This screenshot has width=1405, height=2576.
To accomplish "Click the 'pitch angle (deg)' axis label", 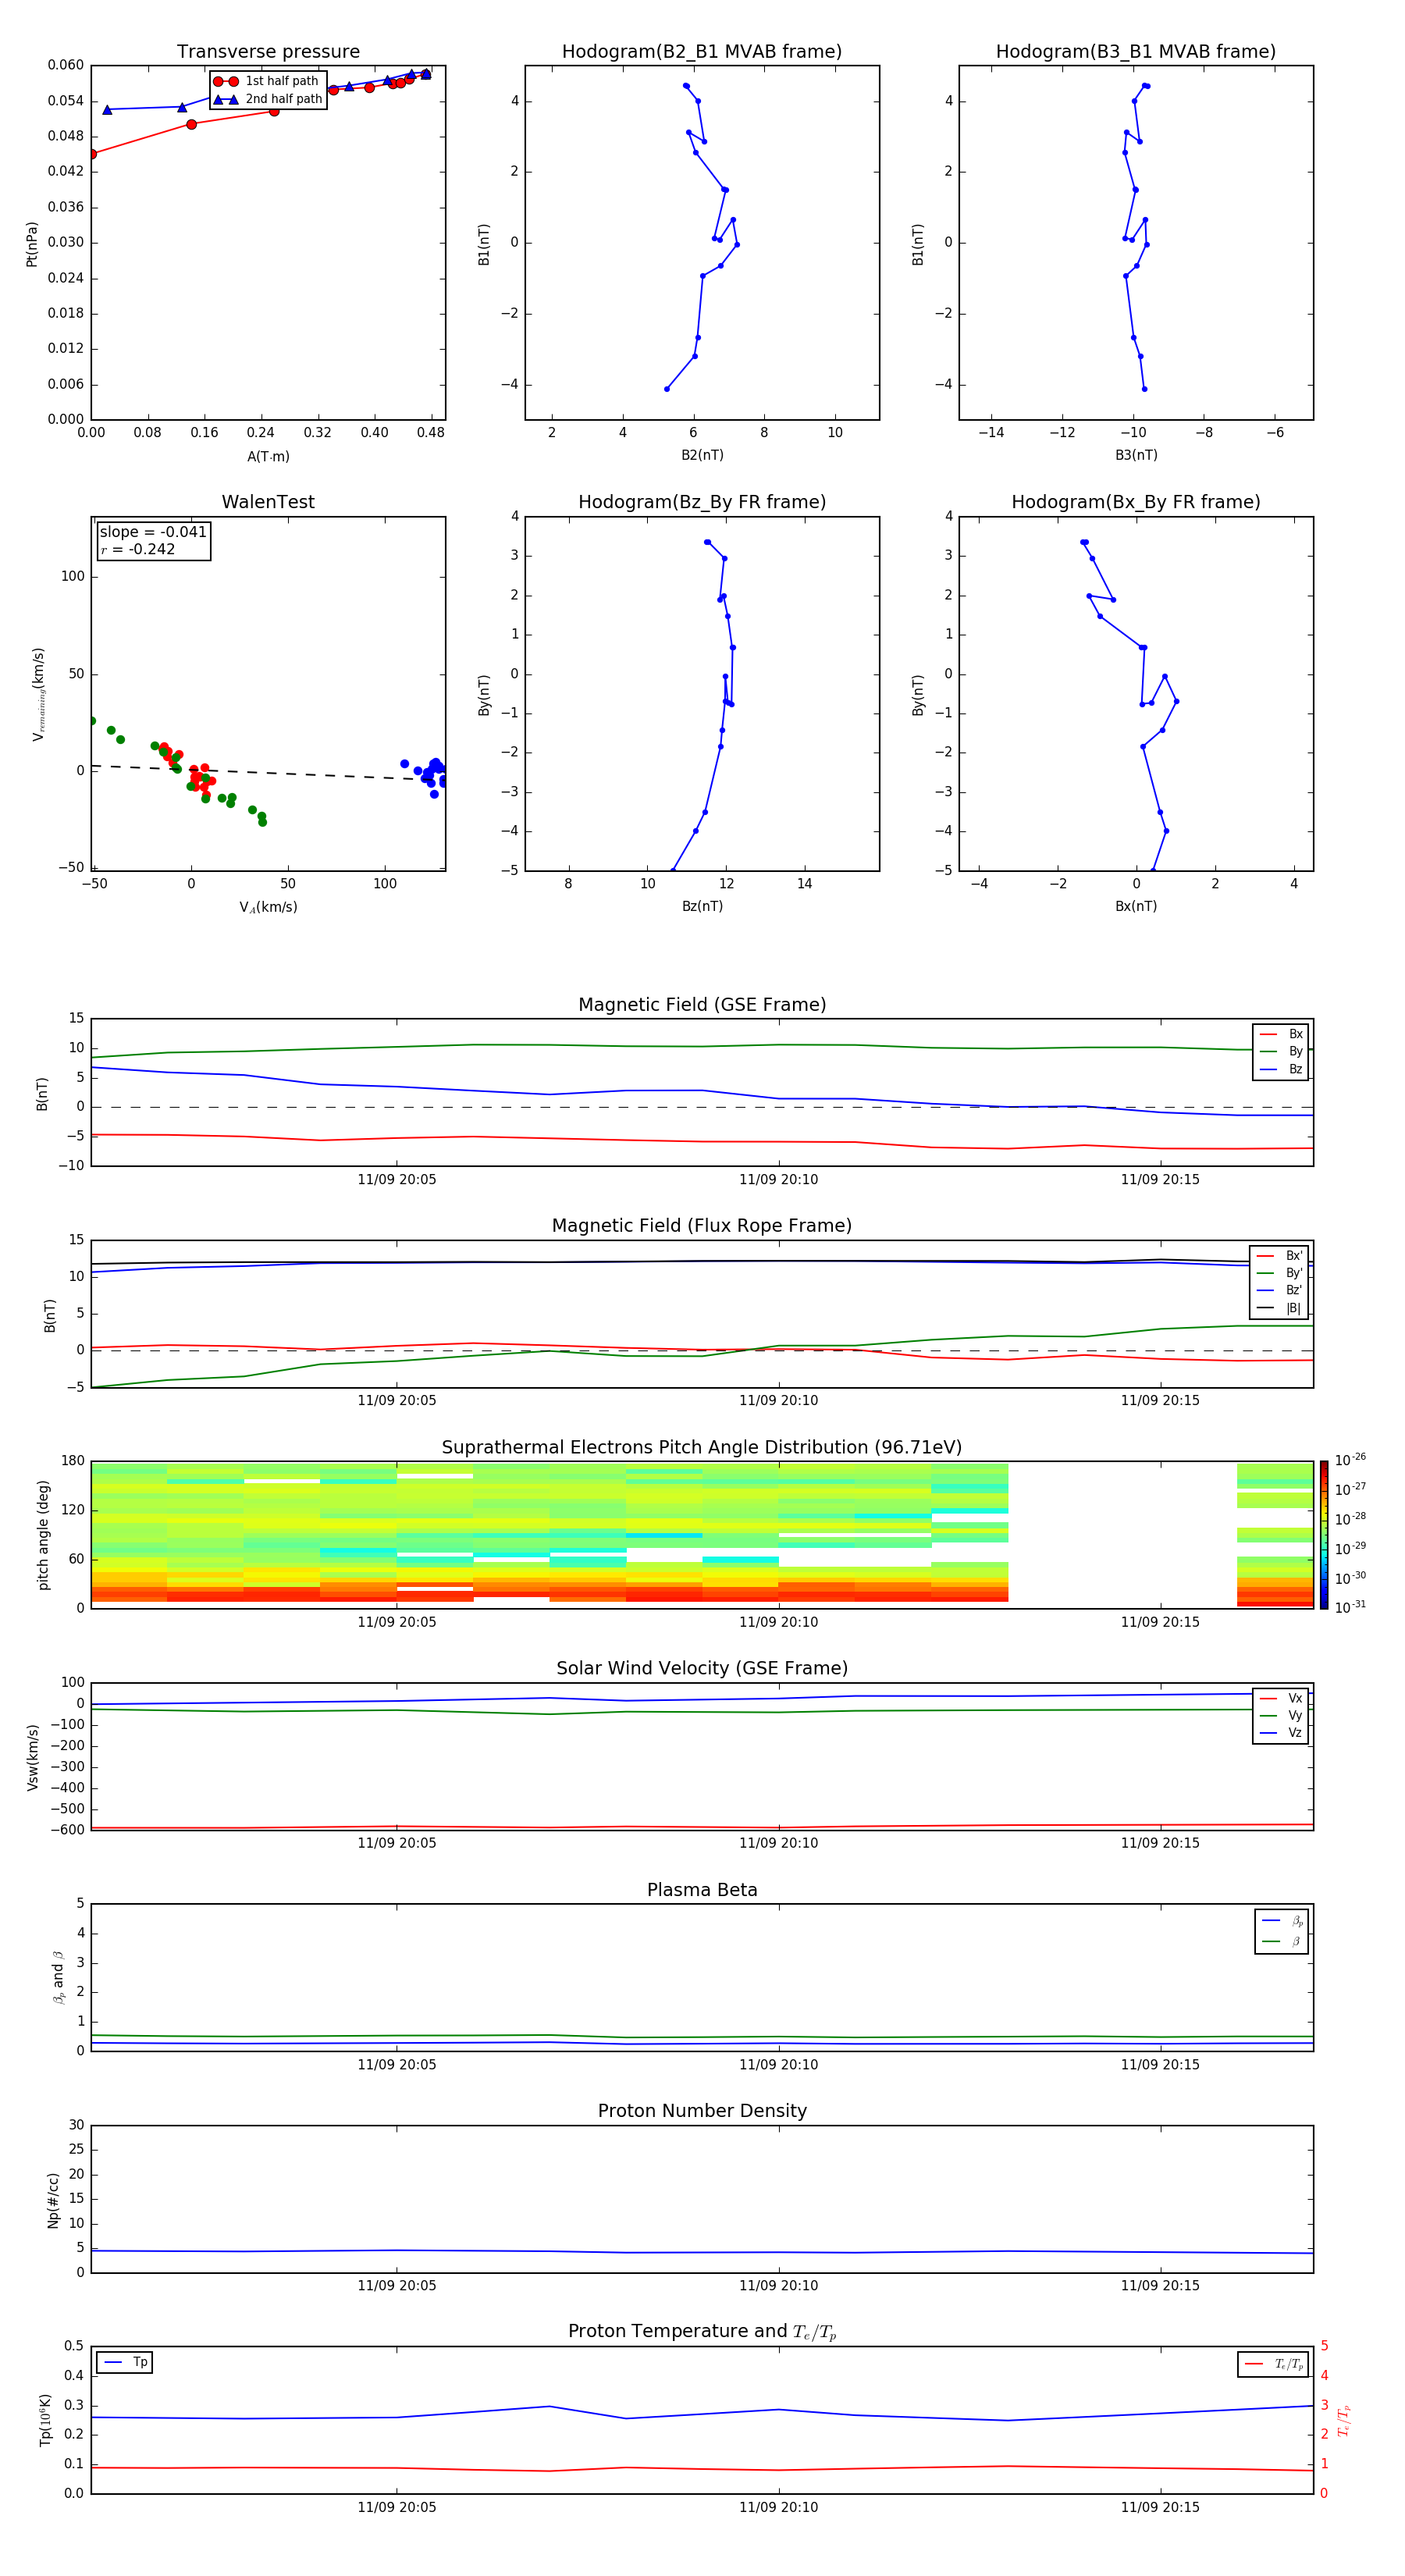I will click(43, 1535).
